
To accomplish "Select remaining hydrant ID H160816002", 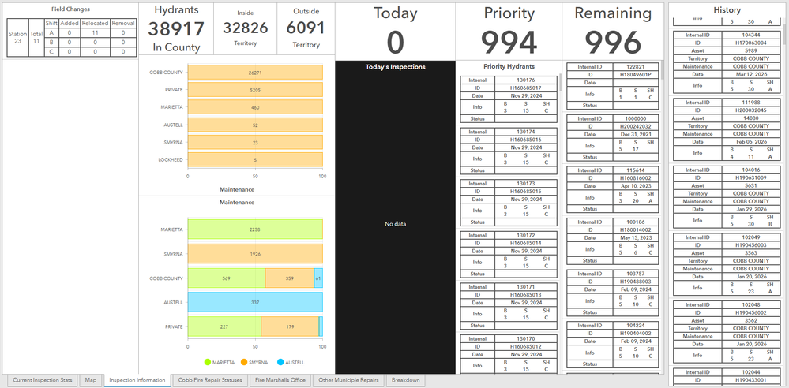I will (635, 178).
